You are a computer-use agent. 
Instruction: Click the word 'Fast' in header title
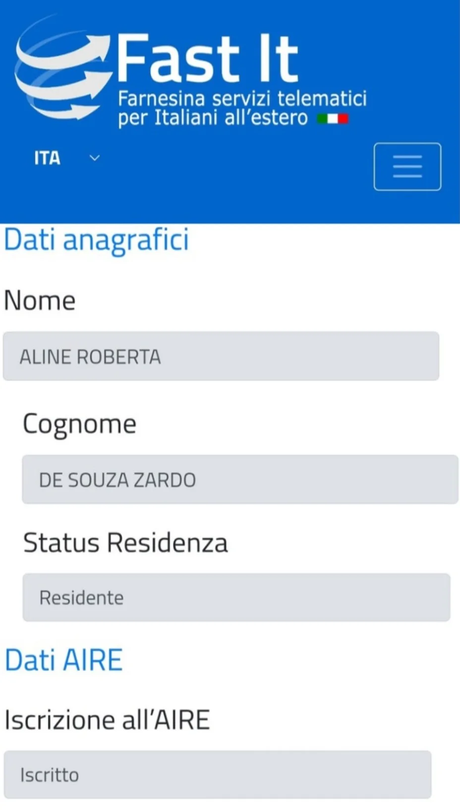coord(177,59)
